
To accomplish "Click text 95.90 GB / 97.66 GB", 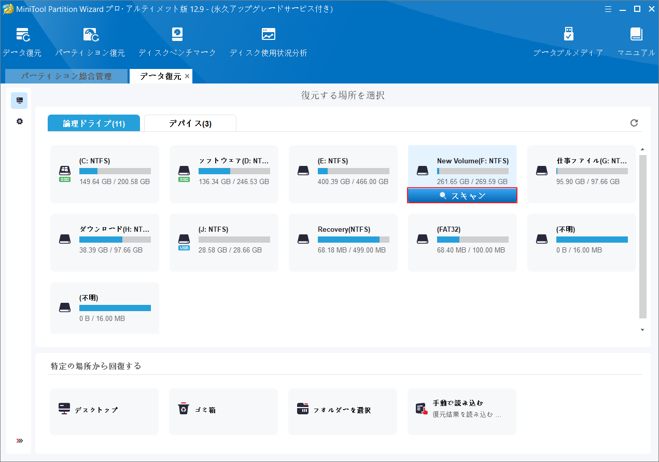I will (588, 181).
